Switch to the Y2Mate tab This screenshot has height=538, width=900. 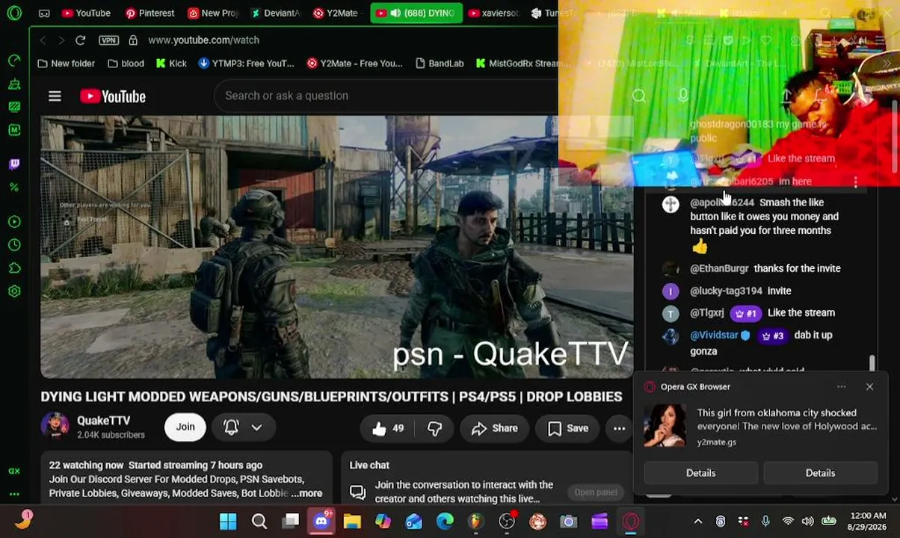pyautogui.click(x=337, y=13)
